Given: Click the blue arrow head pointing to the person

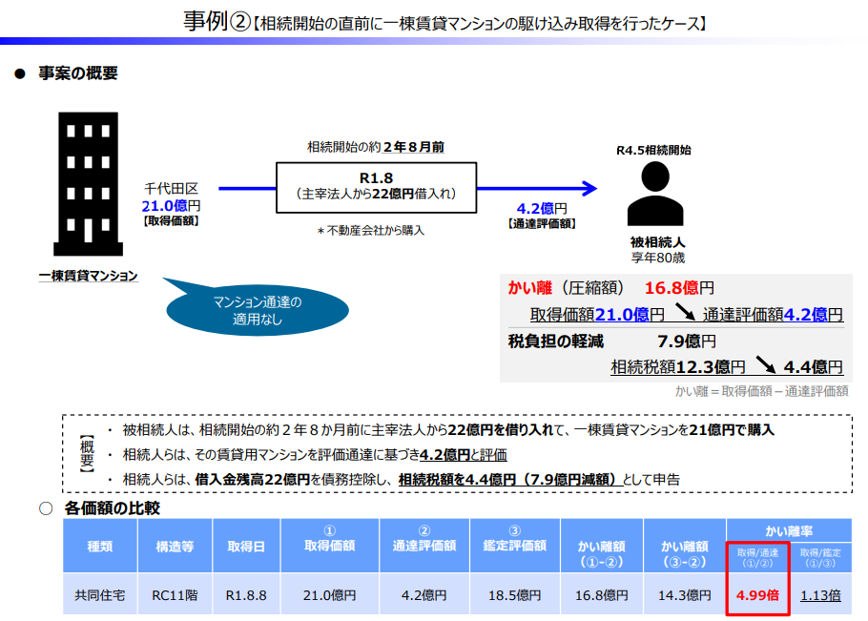Looking at the screenshot, I should (589, 187).
